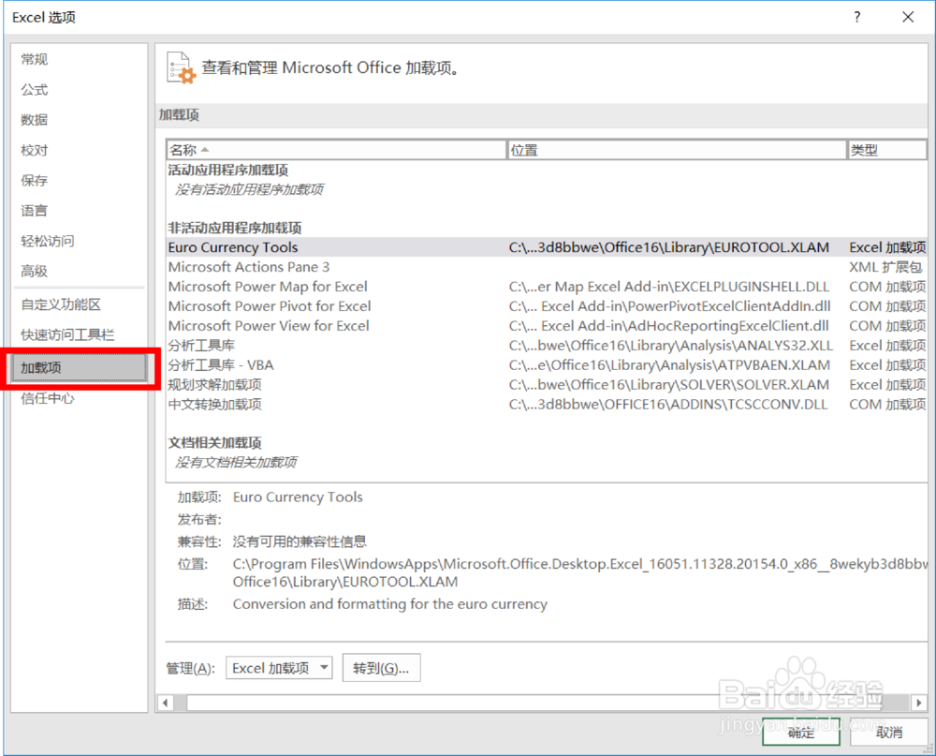Click the SOLVER.XLAM location cell
Screen dimensions: 936x756
point(668,385)
